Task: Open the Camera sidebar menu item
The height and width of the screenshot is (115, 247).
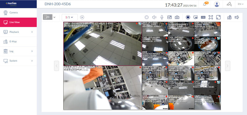Action: click(x=18, y=13)
